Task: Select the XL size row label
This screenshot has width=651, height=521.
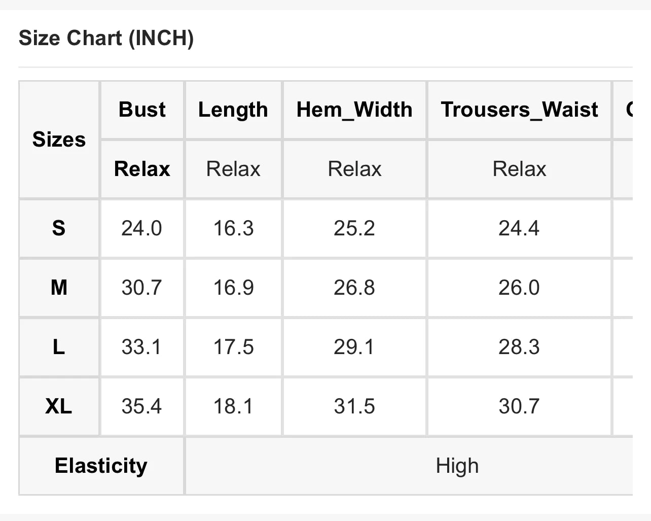Action: pyautogui.click(x=59, y=406)
